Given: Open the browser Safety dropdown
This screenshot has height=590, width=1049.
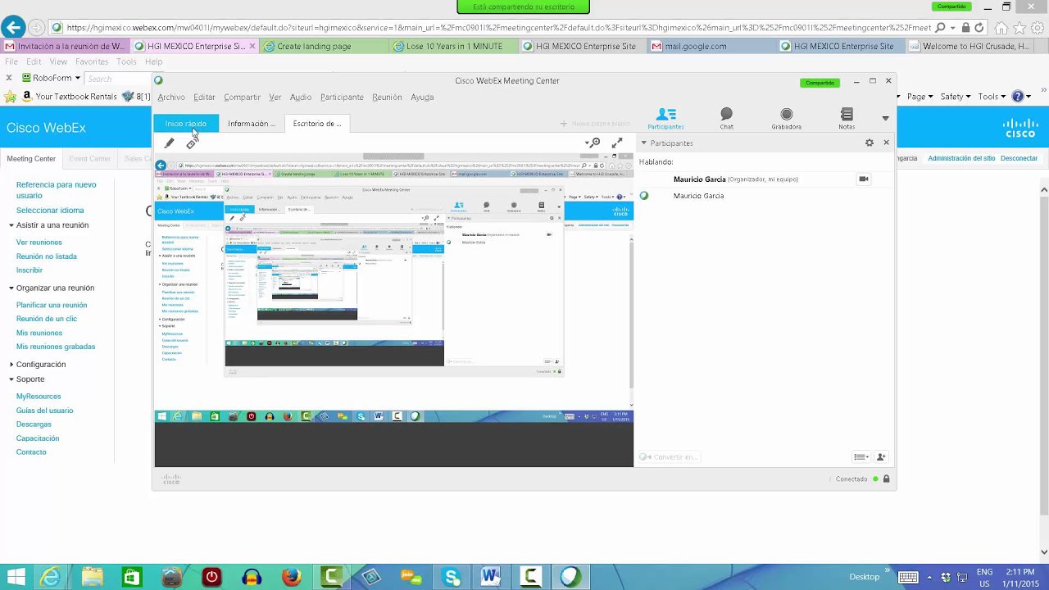Looking at the screenshot, I should (956, 97).
